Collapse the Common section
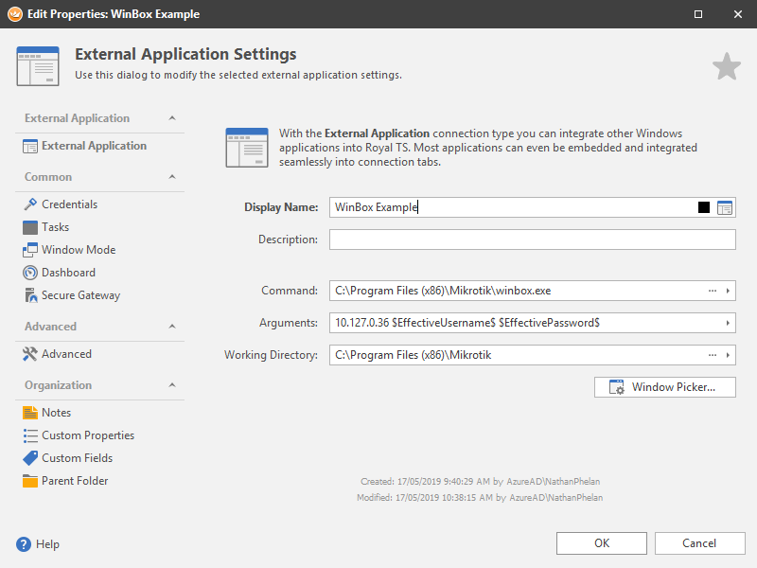This screenshot has height=568, width=757. click(171, 177)
